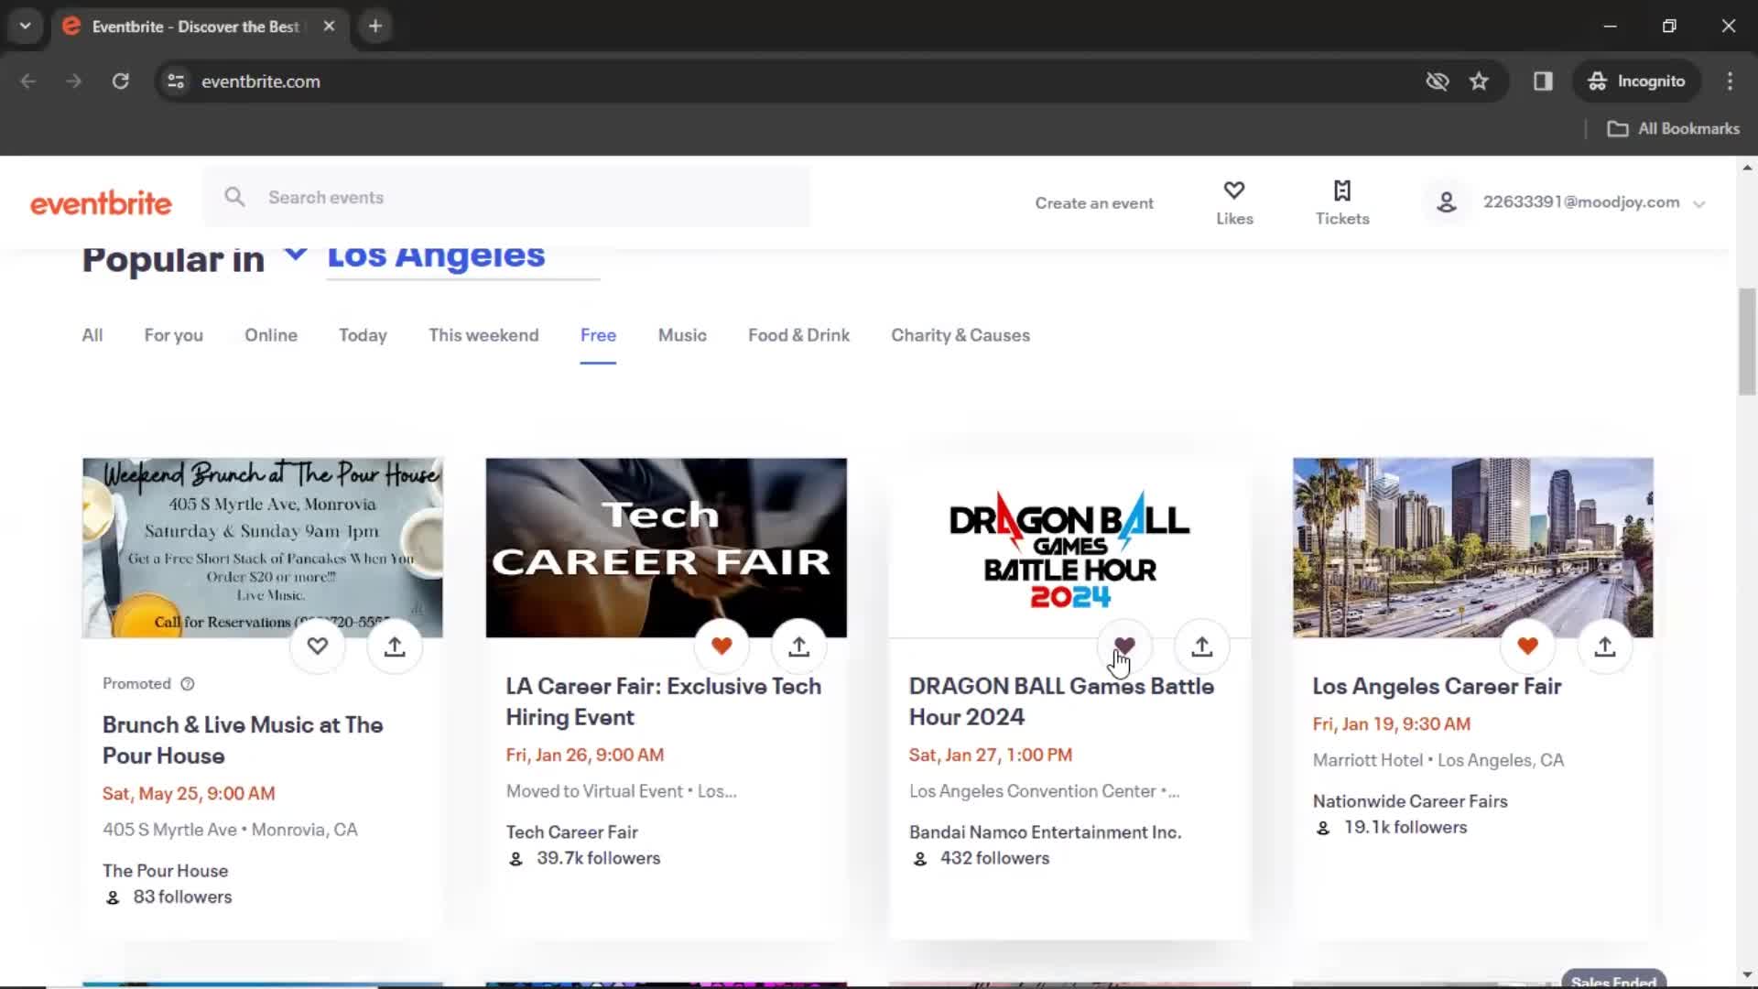Screen dimensions: 1758x989
Task: Click the 39.7k followers text
Action: [x=598, y=858]
